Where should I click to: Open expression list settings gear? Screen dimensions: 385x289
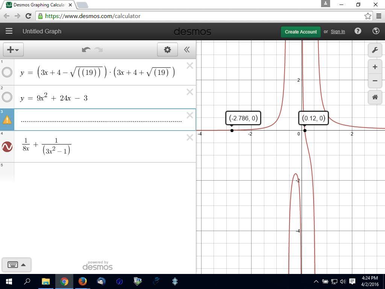tap(167, 50)
